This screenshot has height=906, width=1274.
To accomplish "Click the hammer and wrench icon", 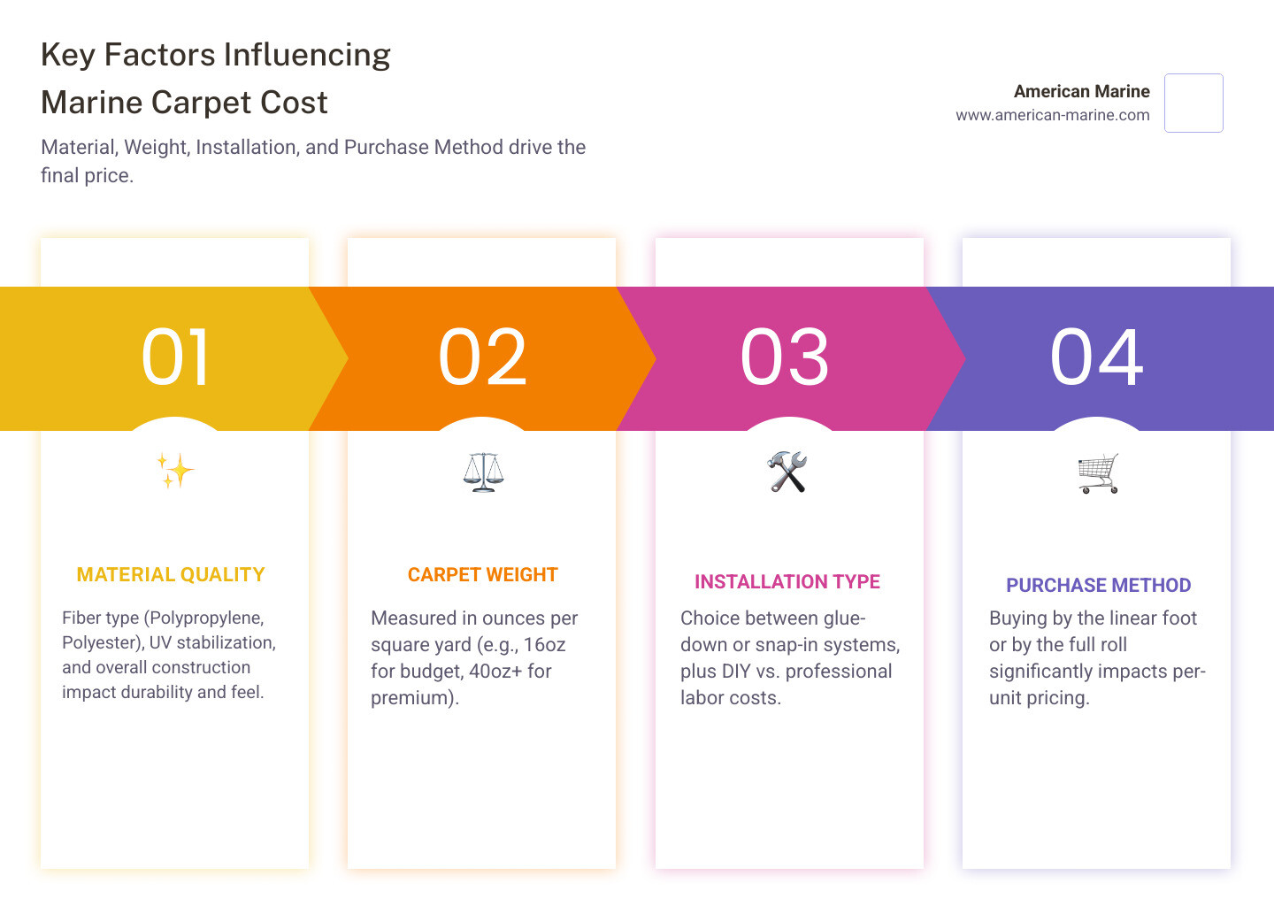I will point(787,472).
